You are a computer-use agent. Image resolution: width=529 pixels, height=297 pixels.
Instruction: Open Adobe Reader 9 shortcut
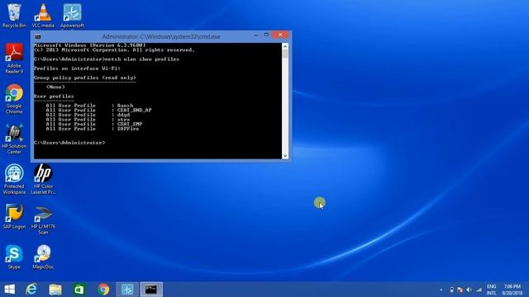[14, 59]
